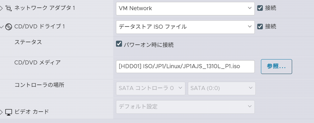Click the CD/DVD メディア label
This screenshot has height=123, width=314.
pyautogui.click(x=37, y=62)
